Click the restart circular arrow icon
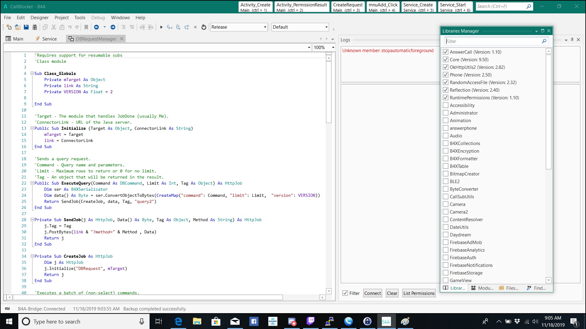586x329 pixels. coord(204,27)
